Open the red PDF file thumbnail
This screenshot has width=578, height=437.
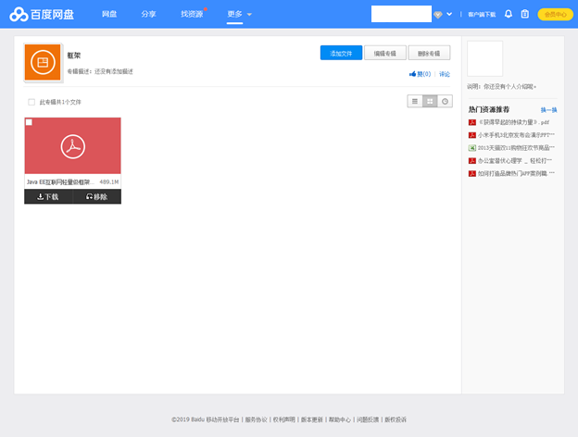coord(72,146)
